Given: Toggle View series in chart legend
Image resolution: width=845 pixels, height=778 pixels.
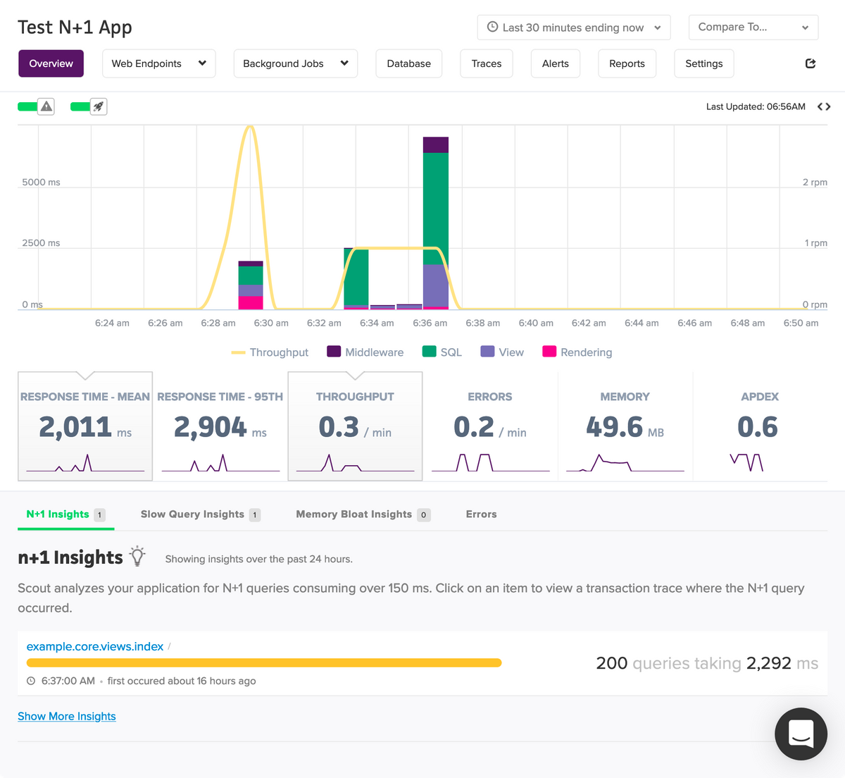Looking at the screenshot, I should [502, 352].
